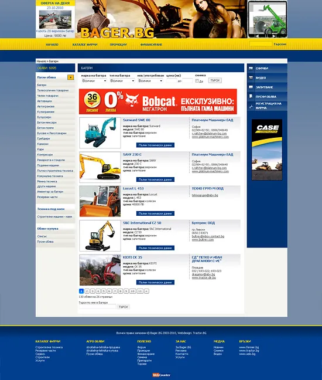The width and height of the screenshot is (322, 380).
Task: Click the Търси button in filter row
Action: [x=215, y=80]
